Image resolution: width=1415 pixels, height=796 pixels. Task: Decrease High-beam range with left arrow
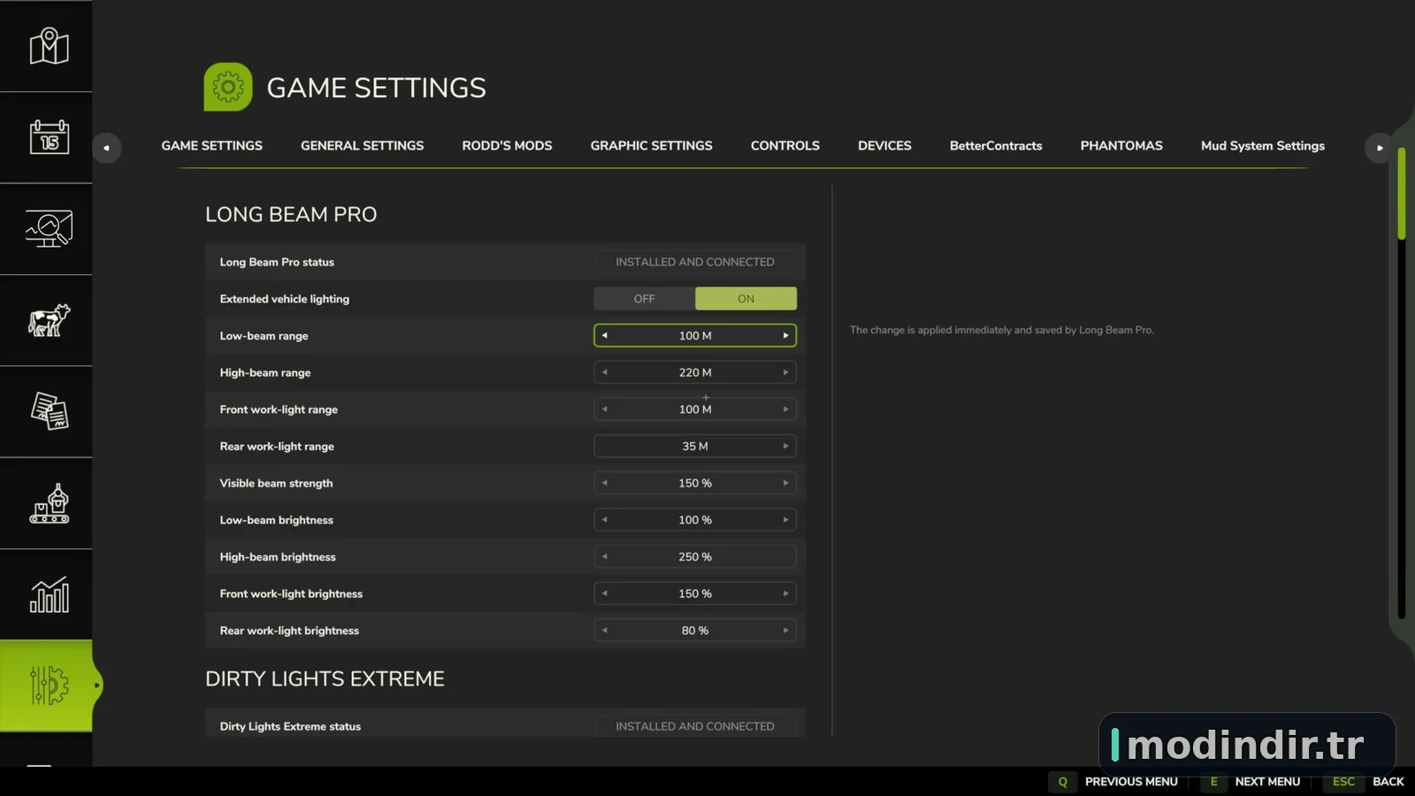coord(605,372)
